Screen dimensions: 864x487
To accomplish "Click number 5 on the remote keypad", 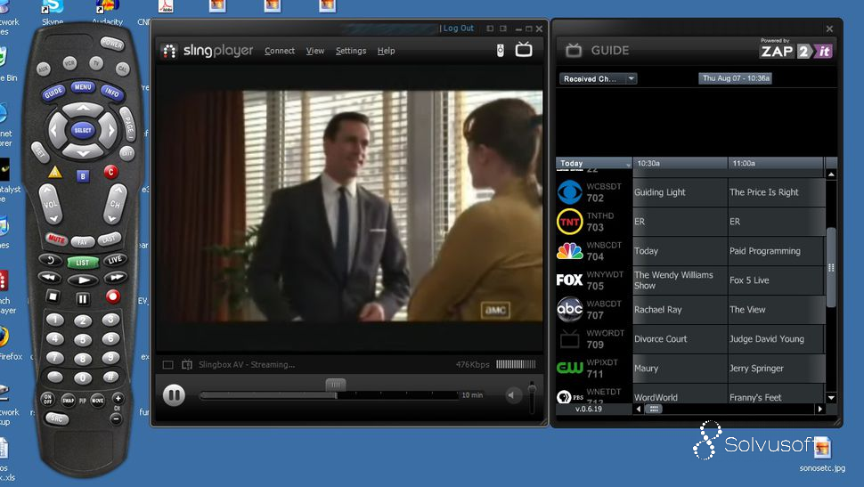I will coord(83,340).
